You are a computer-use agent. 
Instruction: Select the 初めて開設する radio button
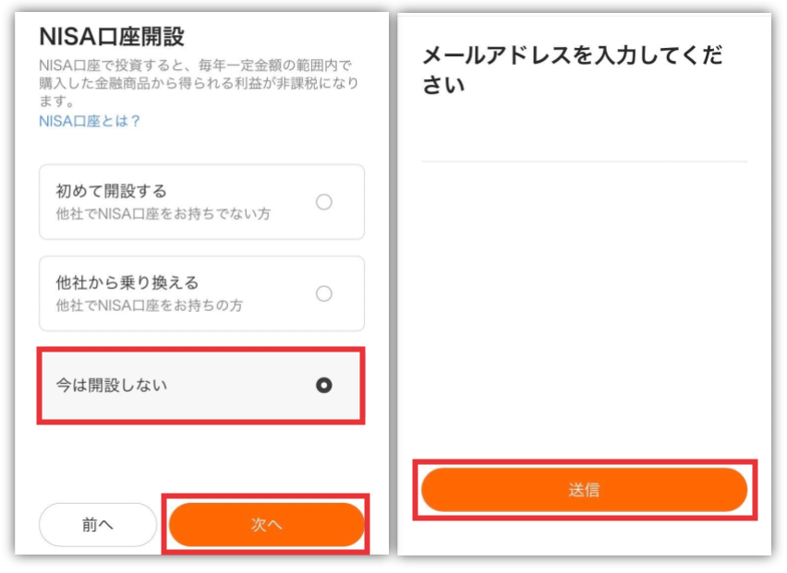323,202
